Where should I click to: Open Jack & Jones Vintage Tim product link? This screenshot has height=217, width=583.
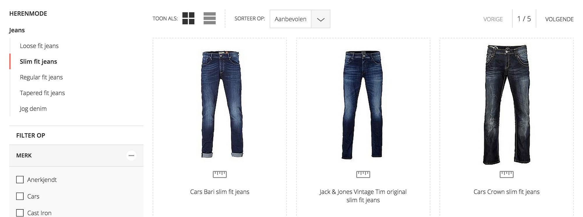coord(363,196)
